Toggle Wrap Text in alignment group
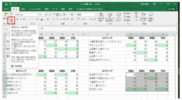 click(x=72, y=15)
